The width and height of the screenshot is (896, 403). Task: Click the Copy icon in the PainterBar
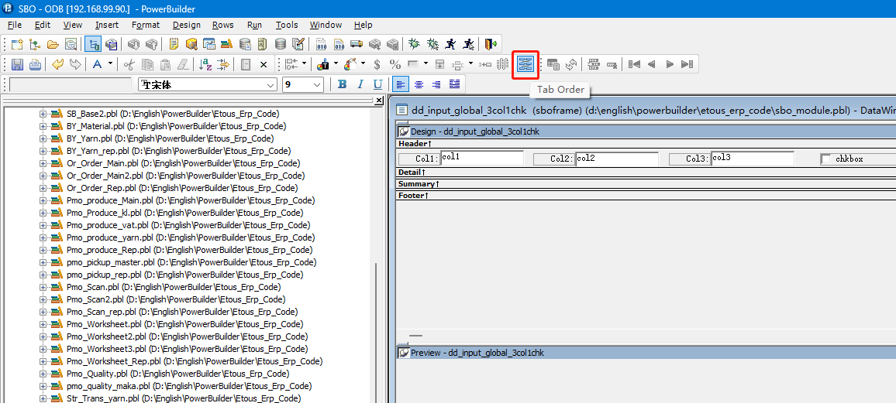[147, 64]
